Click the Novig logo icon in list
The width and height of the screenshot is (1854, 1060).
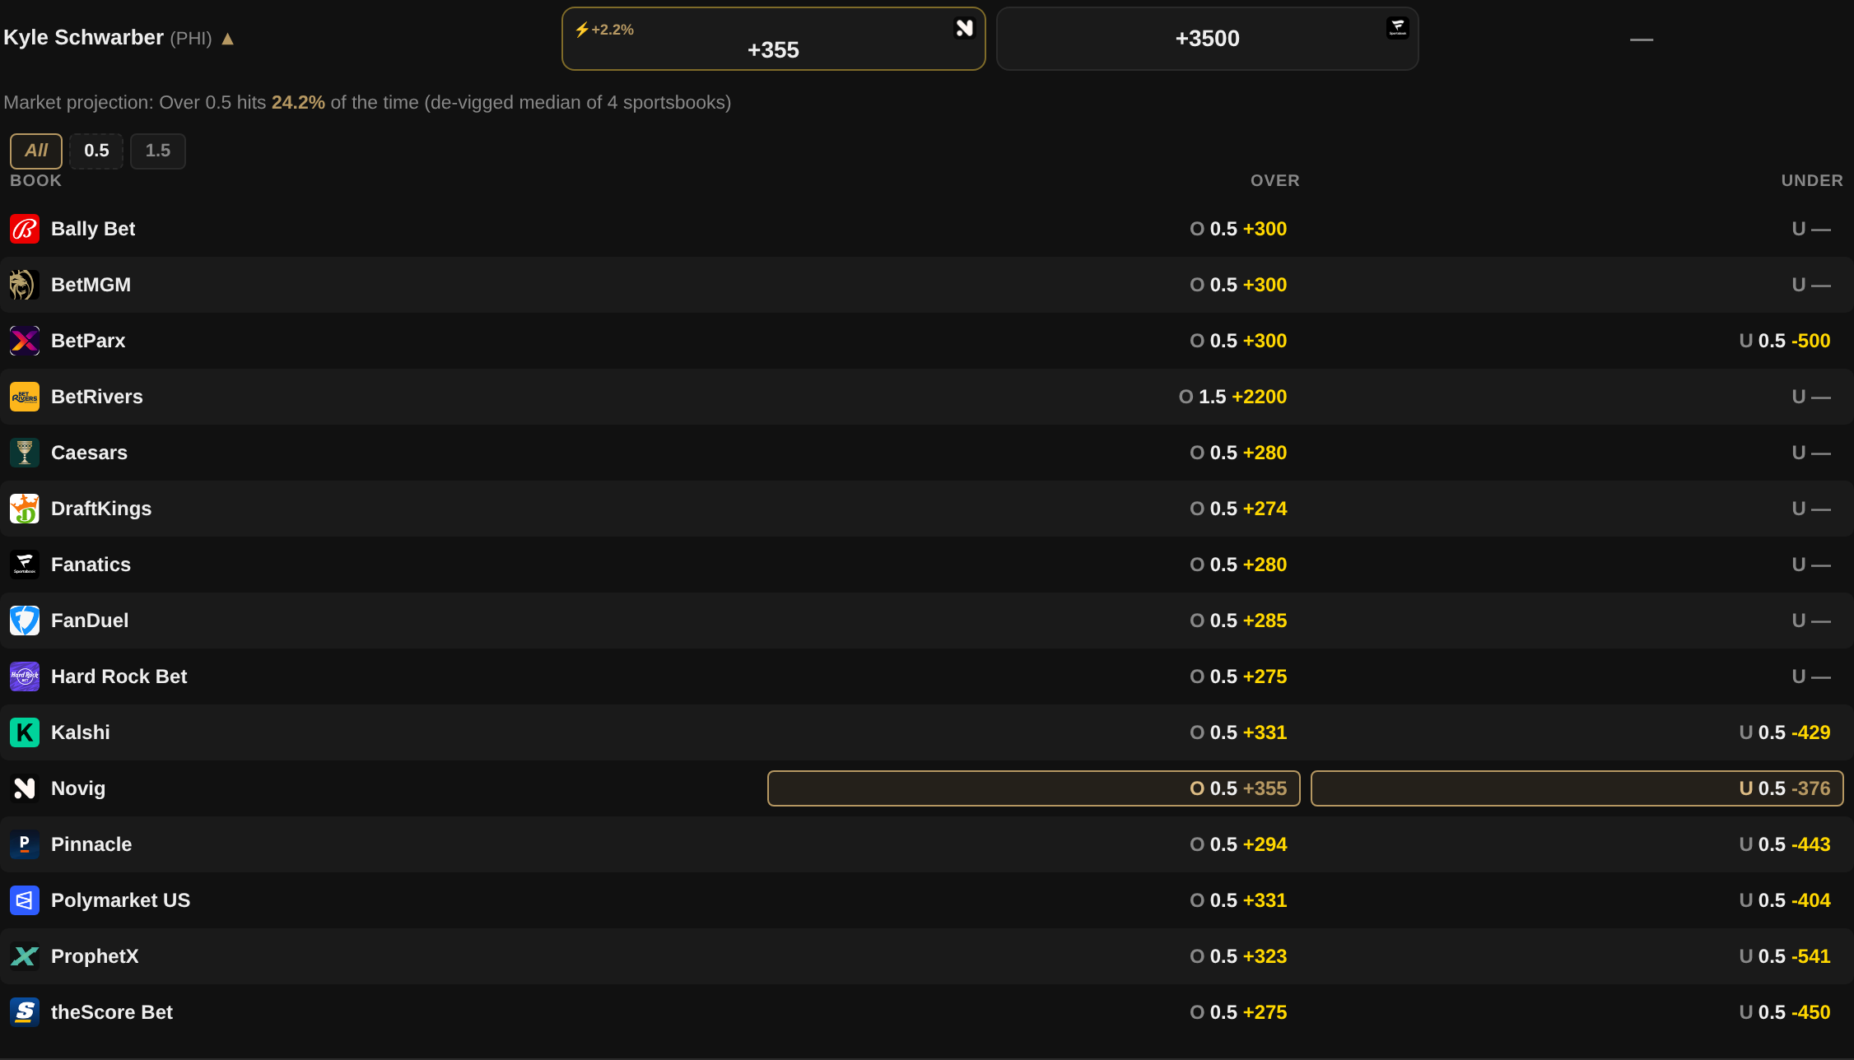point(25,788)
